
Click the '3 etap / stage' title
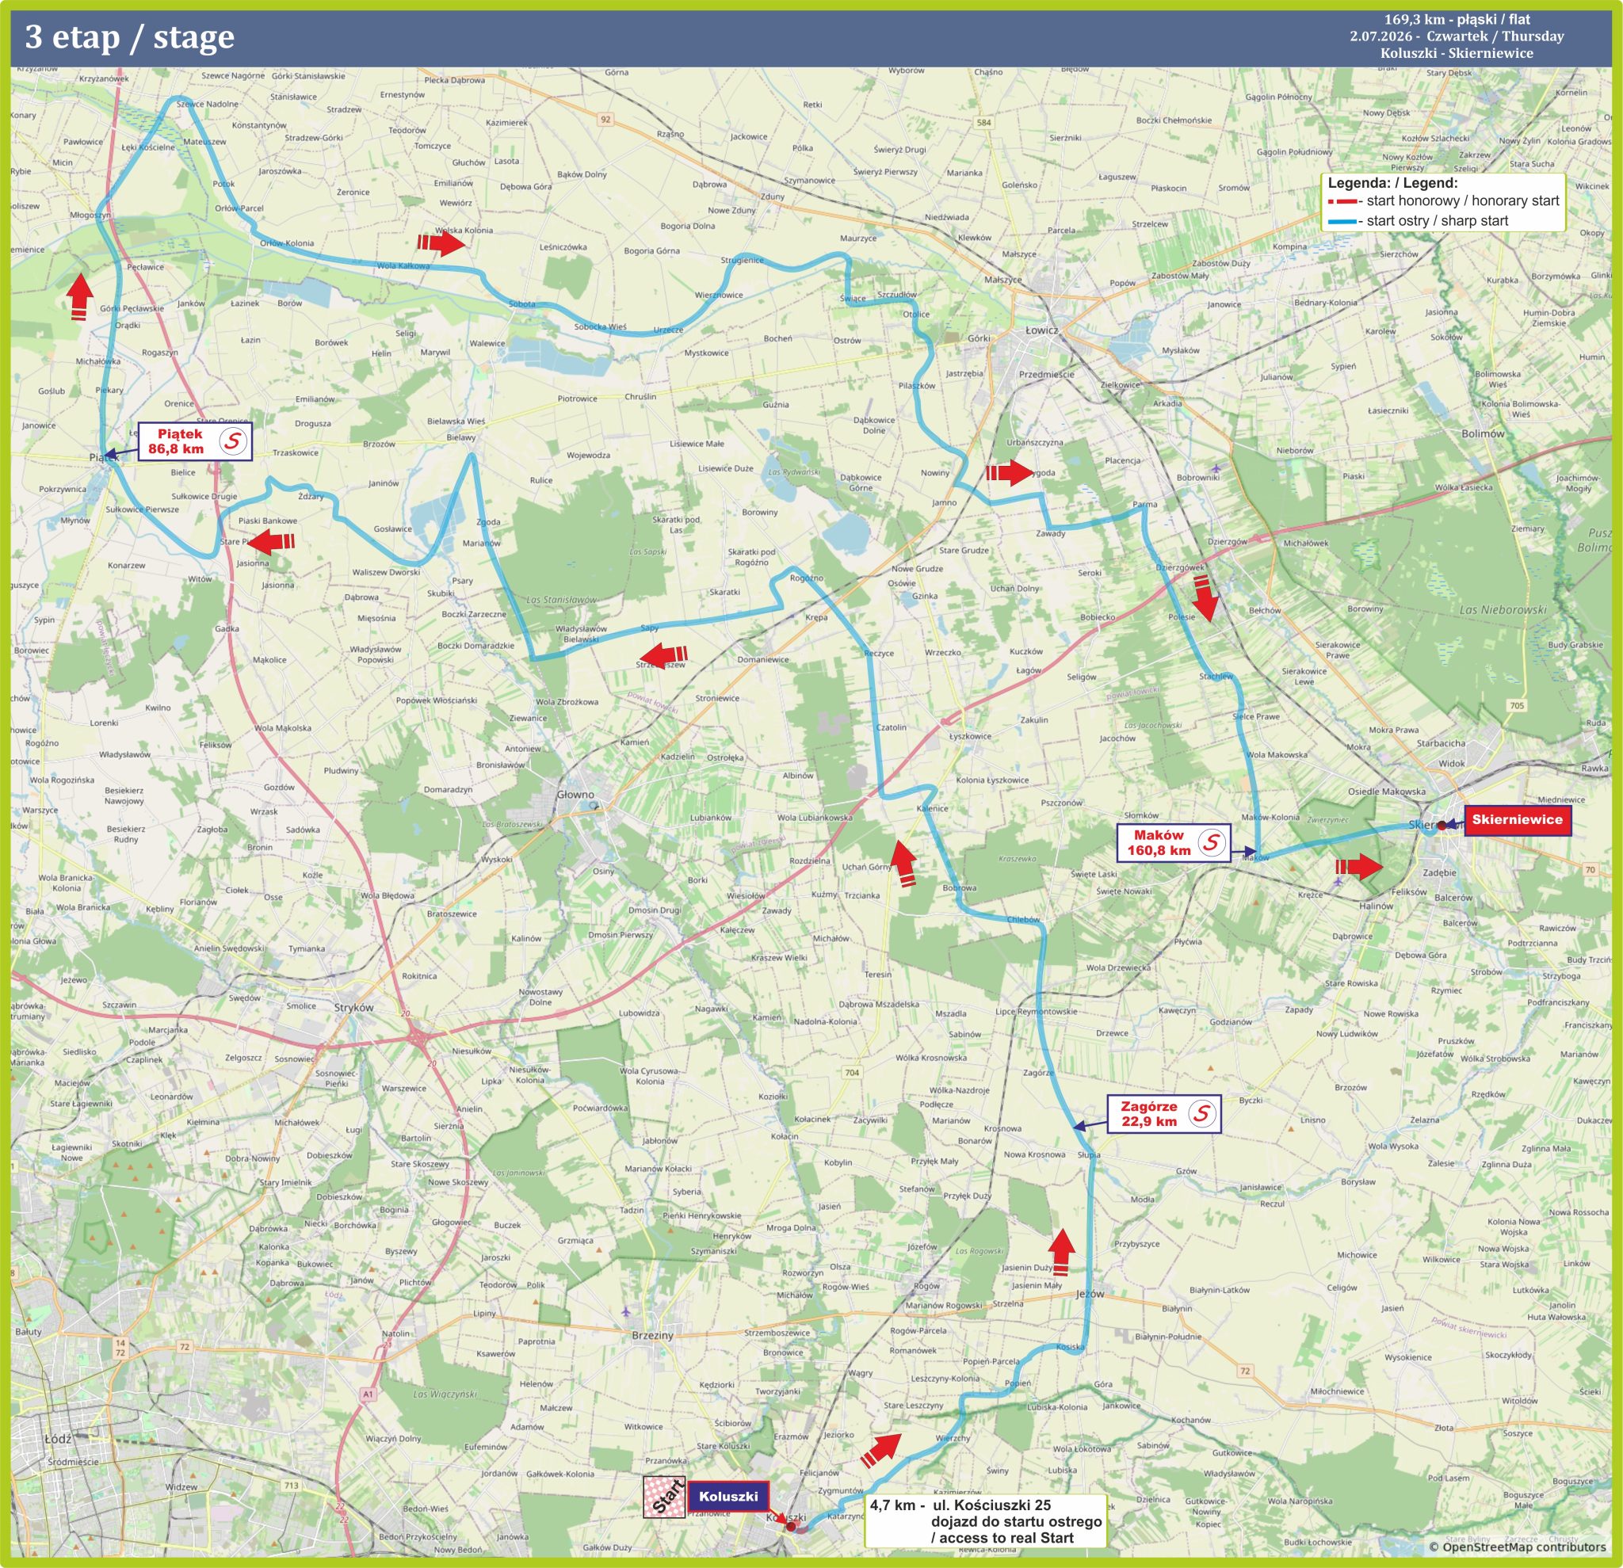click(130, 37)
